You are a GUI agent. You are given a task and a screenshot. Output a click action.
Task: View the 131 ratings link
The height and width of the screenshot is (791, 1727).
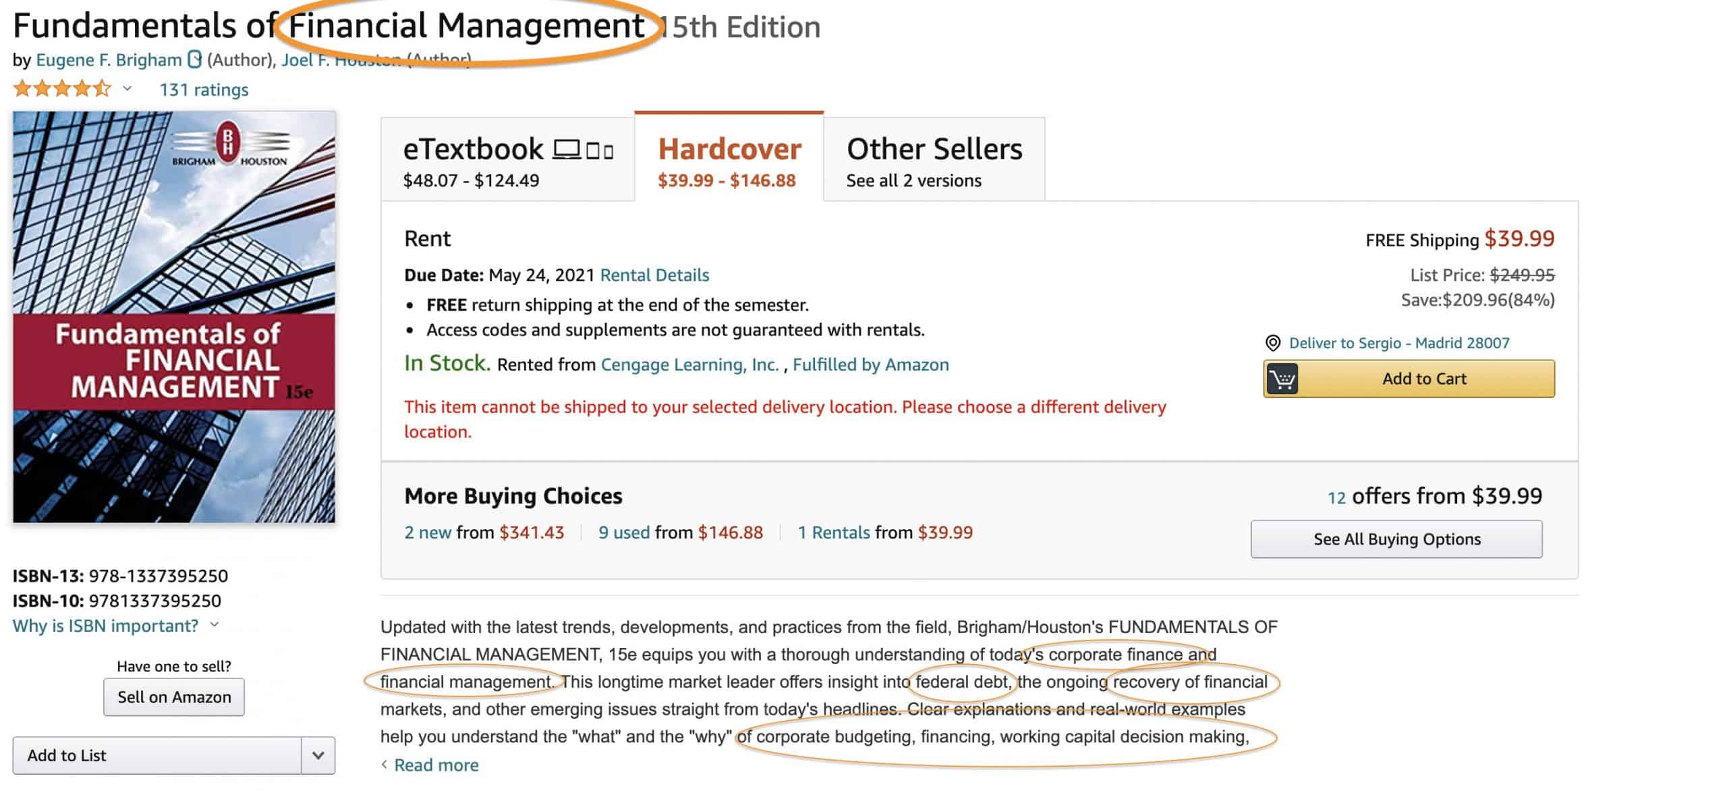point(203,89)
